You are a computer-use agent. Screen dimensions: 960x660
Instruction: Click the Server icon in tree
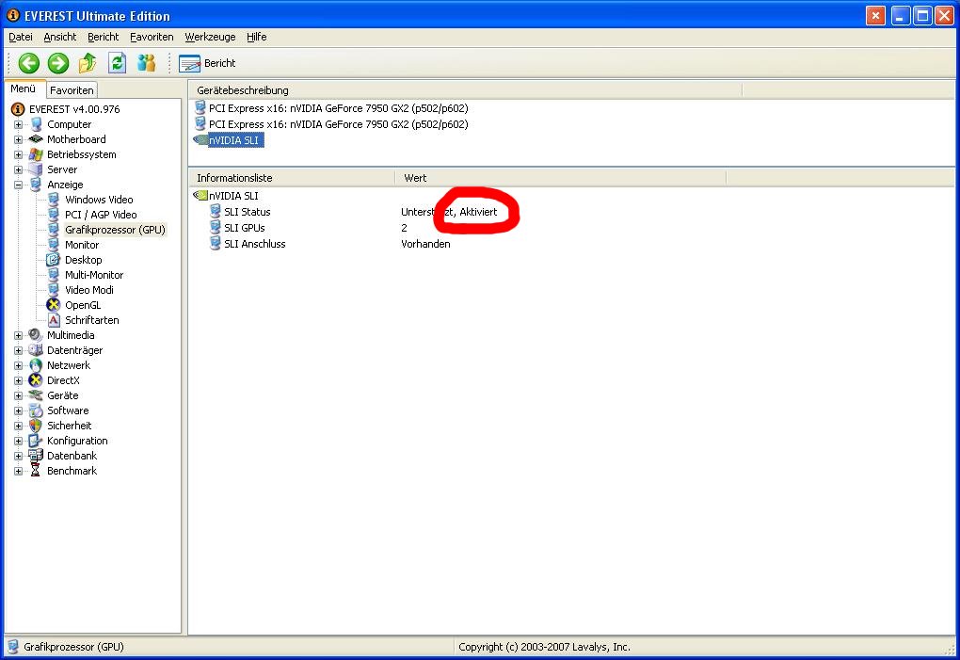[36, 169]
